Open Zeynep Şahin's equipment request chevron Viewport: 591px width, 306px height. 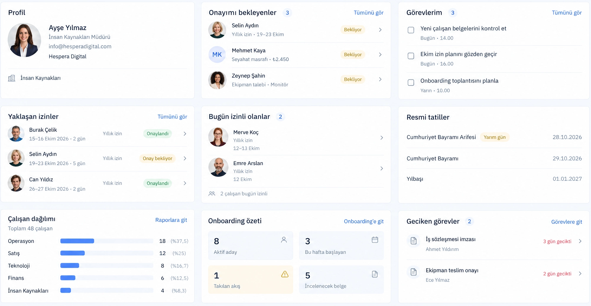(380, 79)
